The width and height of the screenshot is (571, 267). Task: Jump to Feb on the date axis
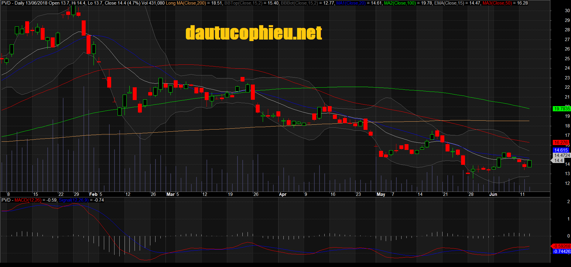point(93,194)
